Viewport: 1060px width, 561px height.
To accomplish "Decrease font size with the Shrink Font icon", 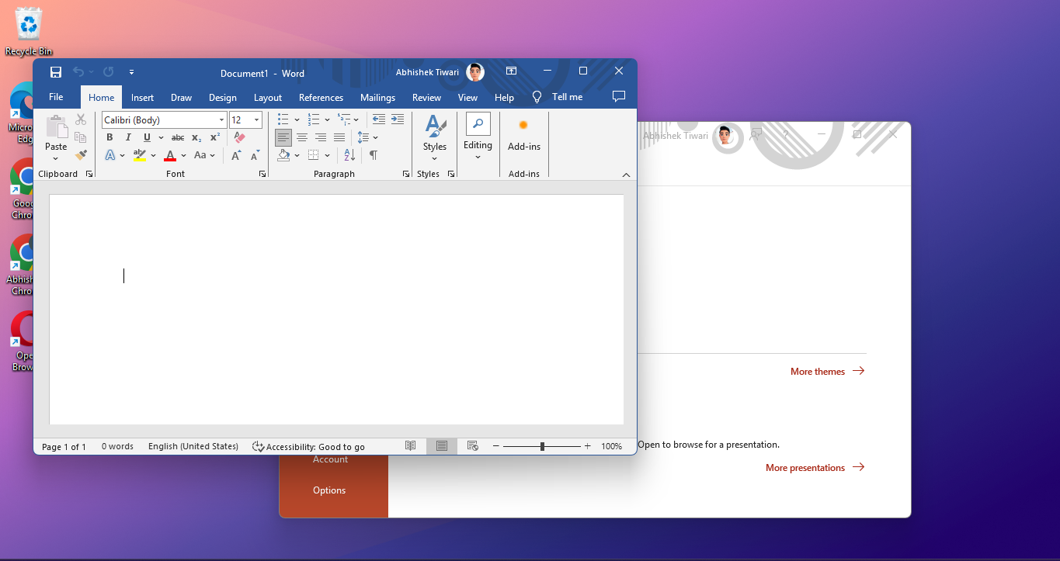I will (x=255, y=155).
